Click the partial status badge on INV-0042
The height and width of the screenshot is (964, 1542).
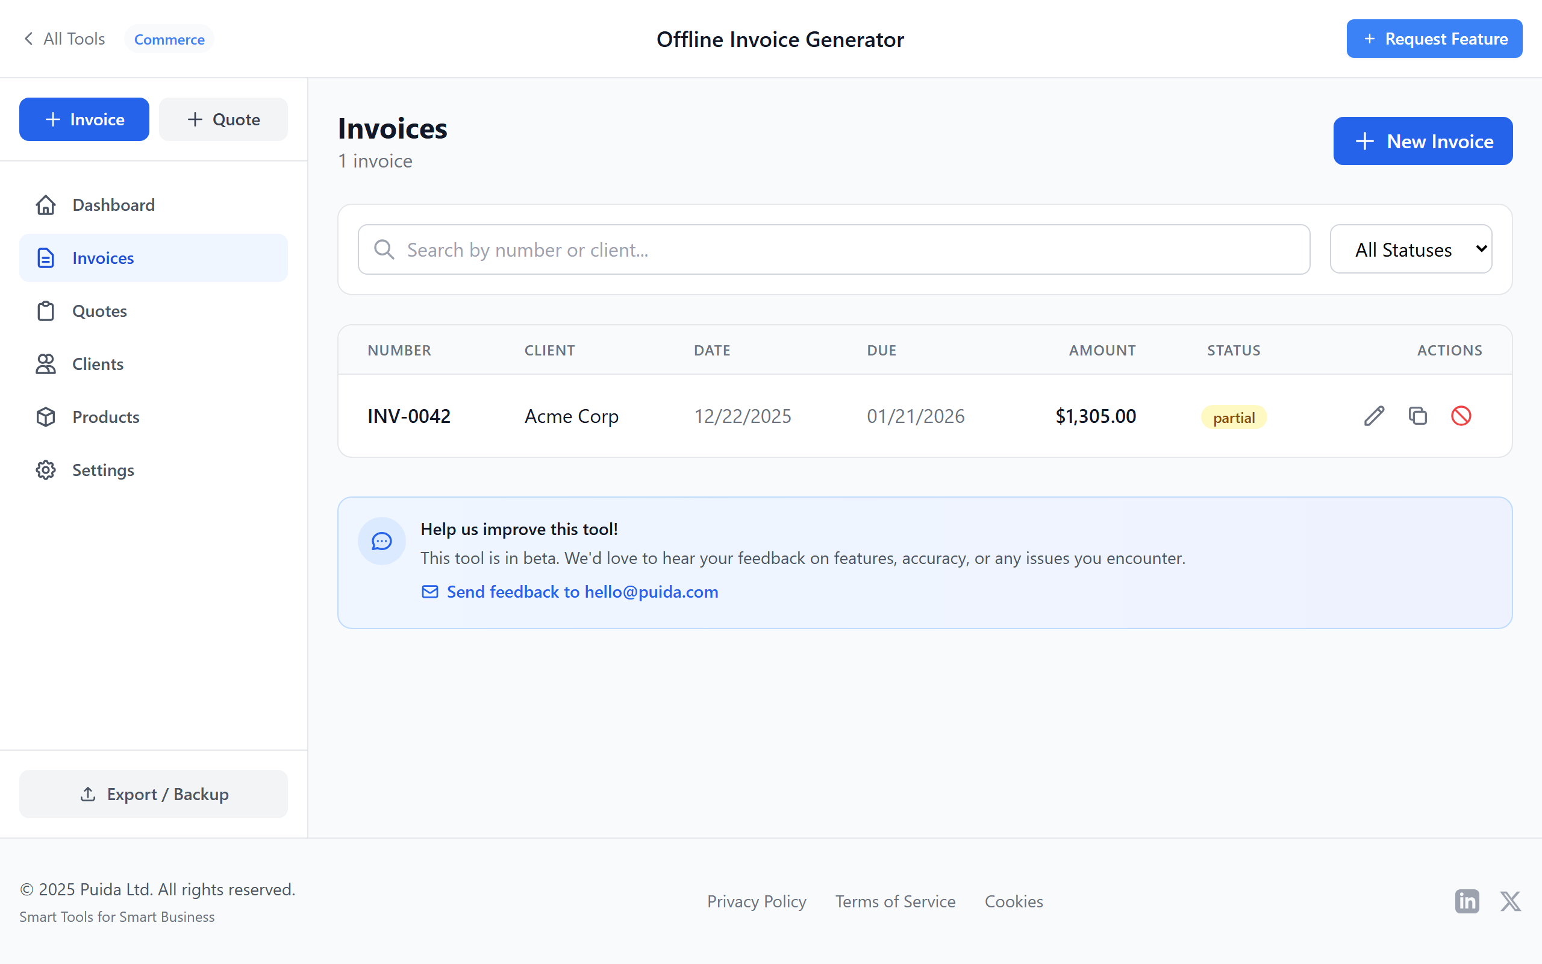[1233, 416]
